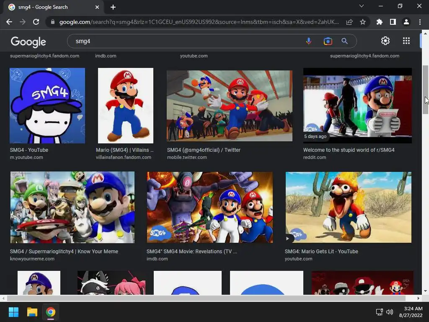This screenshot has width=429, height=322.
Task: Open 'SMG4 / Supermarioglitchy4 | Know Your Meme'
Action: point(64,252)
